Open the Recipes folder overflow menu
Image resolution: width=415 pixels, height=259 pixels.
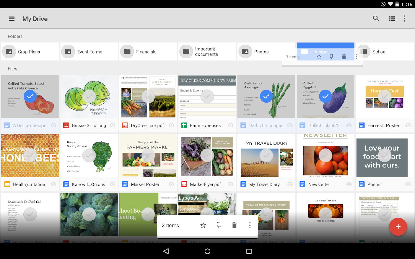click(x=356, y=57)
